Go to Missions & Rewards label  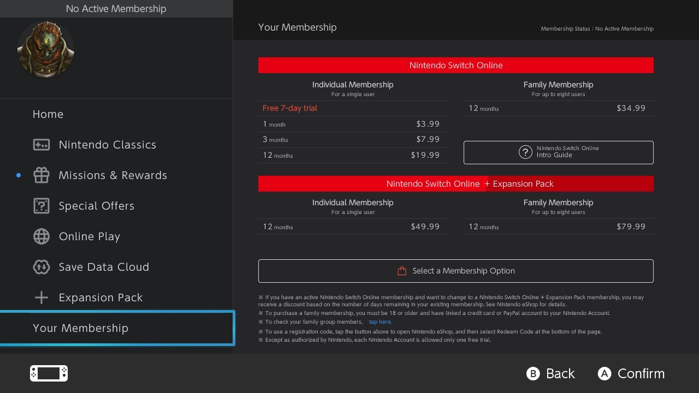[x=113, y=175]
